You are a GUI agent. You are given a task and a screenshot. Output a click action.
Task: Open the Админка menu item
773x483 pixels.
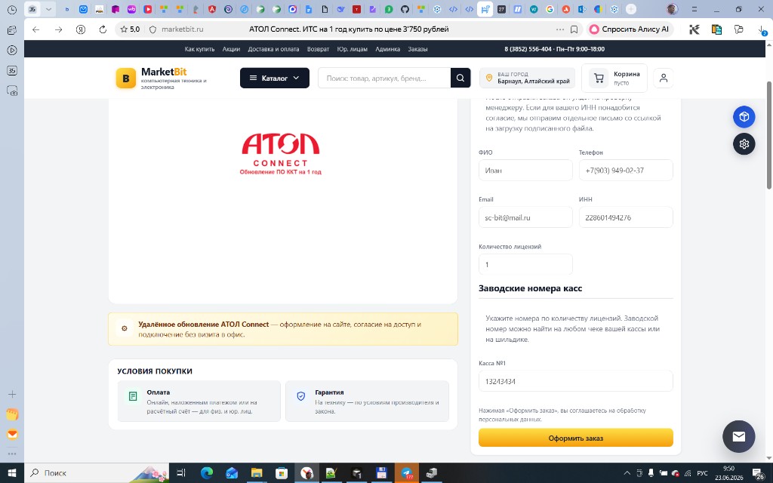[387, 49]
